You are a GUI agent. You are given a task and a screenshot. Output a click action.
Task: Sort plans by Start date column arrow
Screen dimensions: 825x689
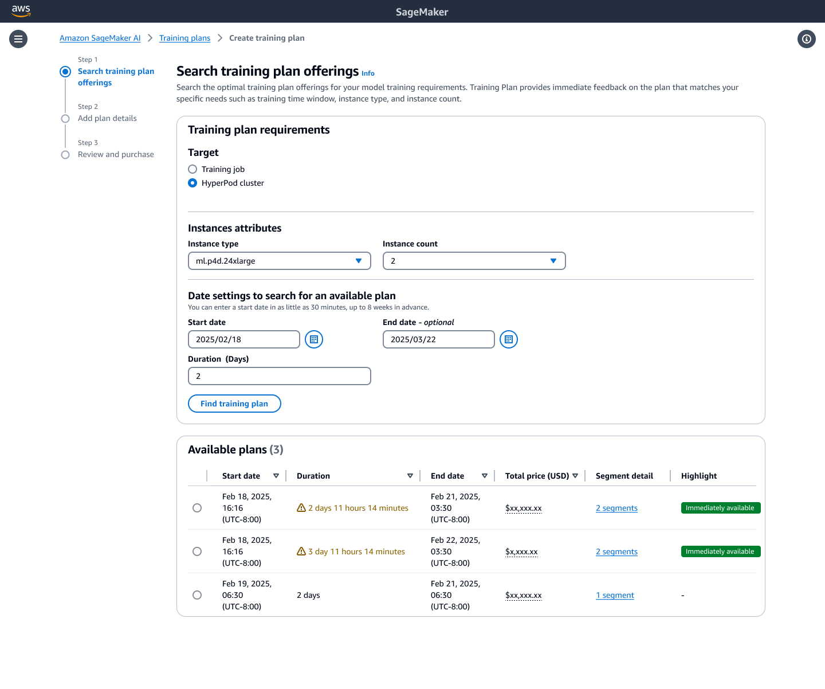[276, 476]
